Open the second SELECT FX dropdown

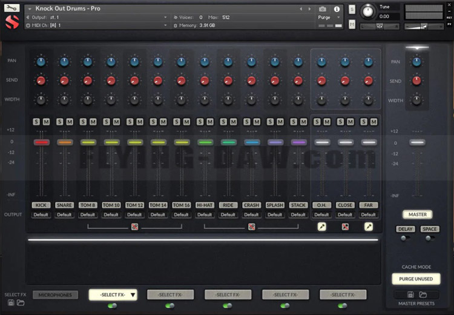click(x=171, y=295)
